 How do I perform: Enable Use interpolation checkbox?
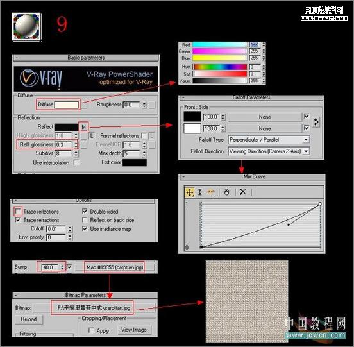(x=76, y=162)
